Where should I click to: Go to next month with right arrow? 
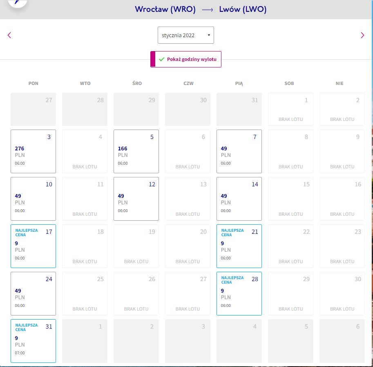click(362, 35)
